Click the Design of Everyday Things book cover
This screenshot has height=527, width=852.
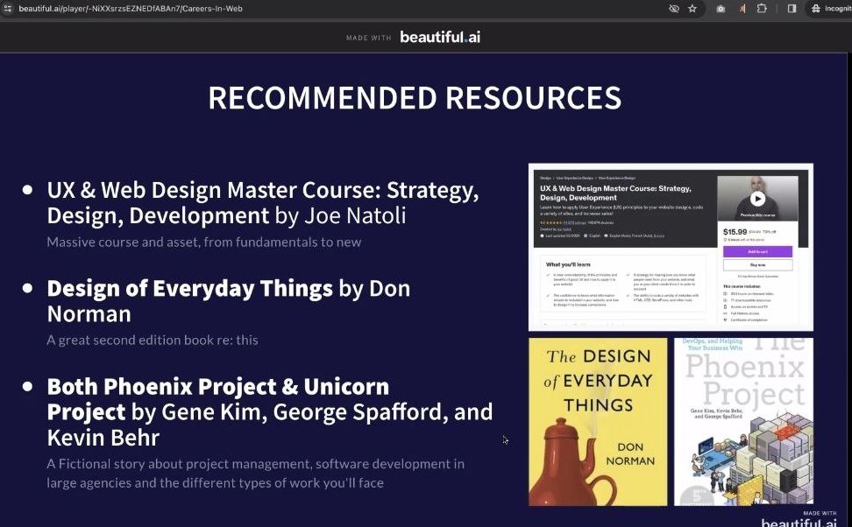tap(598, 422)
